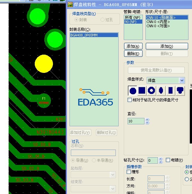Click the 删除(T) layer button

[167, 54]
